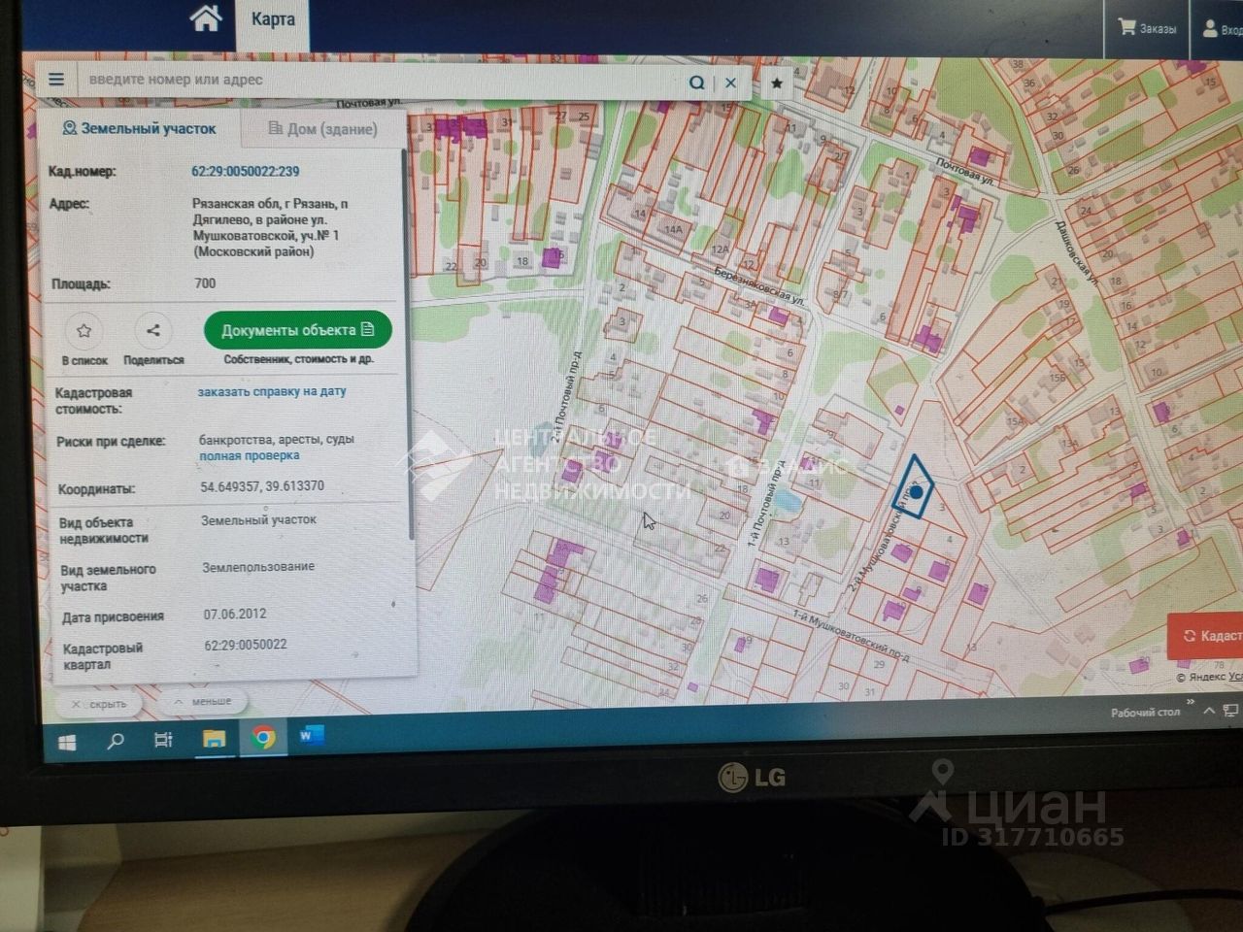Screen dimensions: 1243x932
Task: Open Word from the taskbar
Action: [x=310, y=736]
